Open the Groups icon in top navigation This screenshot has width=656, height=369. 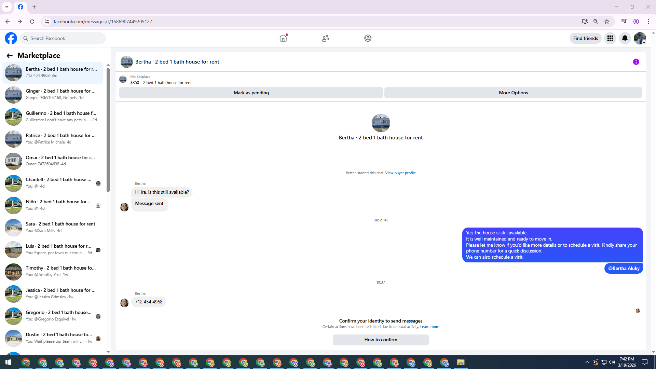[368, 38]
